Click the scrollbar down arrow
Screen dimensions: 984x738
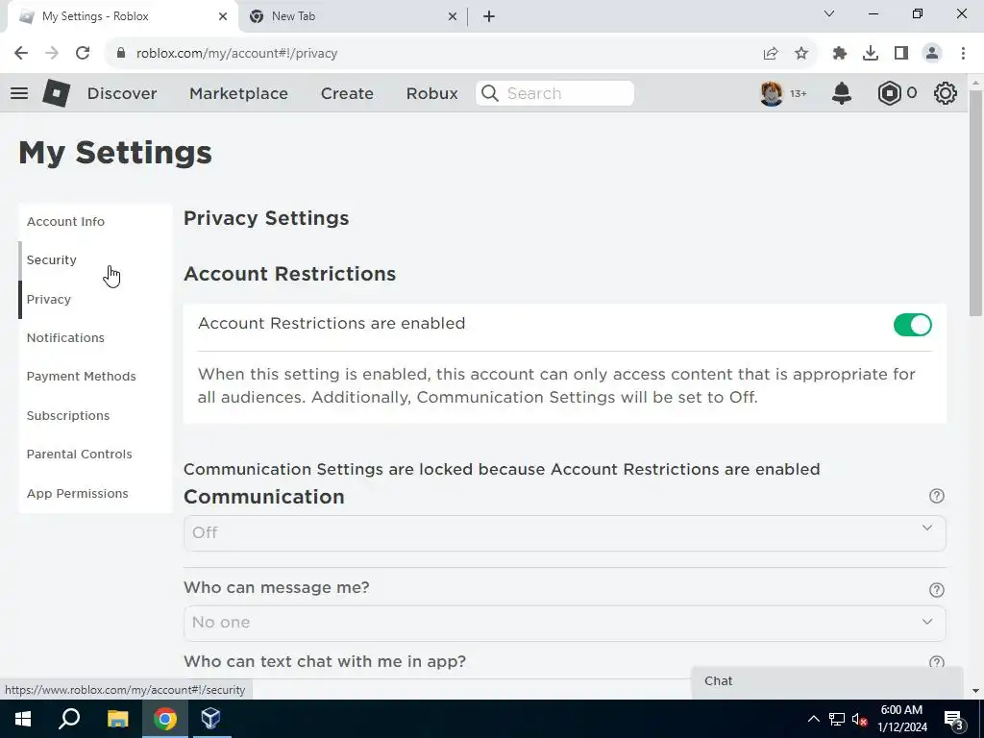(x=975, y=691)
